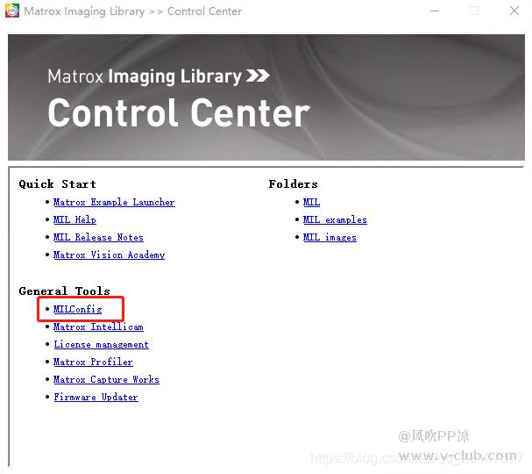This screenshot has width=532, height=474.
Task: Open the MIL images folder link
Action: pyautogui.click(x=330, y=238)
